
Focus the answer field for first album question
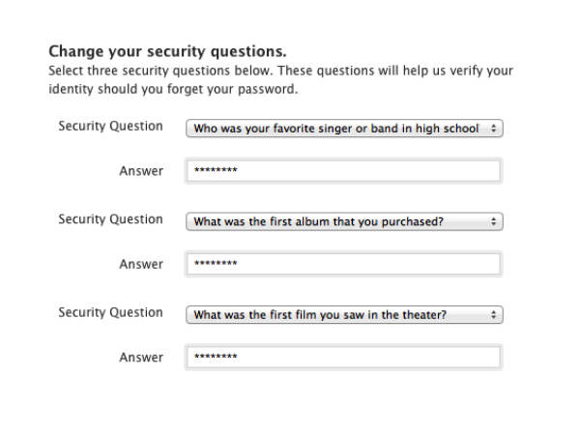[x=367, y=264]
